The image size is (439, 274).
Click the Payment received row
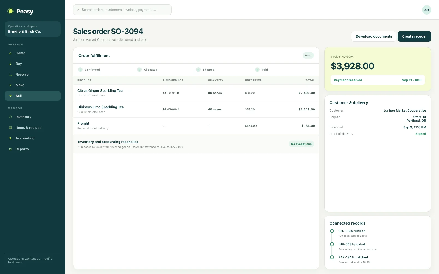[x=378, y=80]
